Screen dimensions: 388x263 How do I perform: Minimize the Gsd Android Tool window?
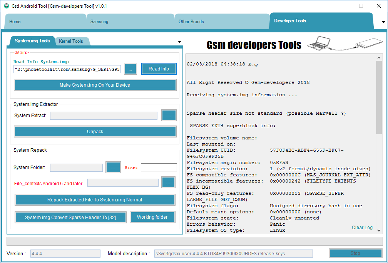pos(343,6)
